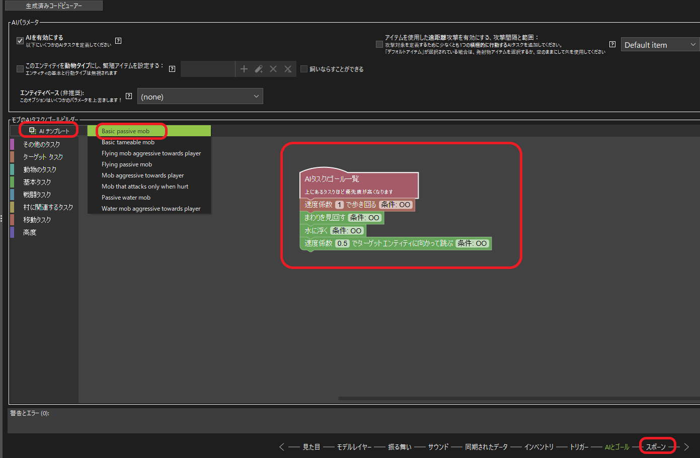This screenshot has height=458, width=700.
Task: Open the Default item dropdown
Action: (660, 45)
